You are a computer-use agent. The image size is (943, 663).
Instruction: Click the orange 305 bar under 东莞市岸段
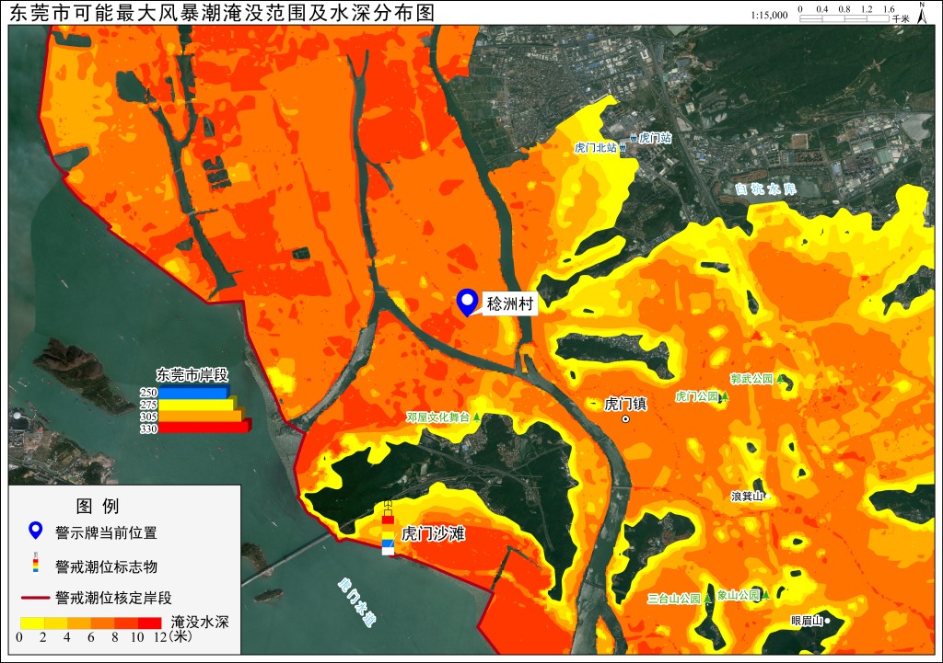[x=201, y=416]
